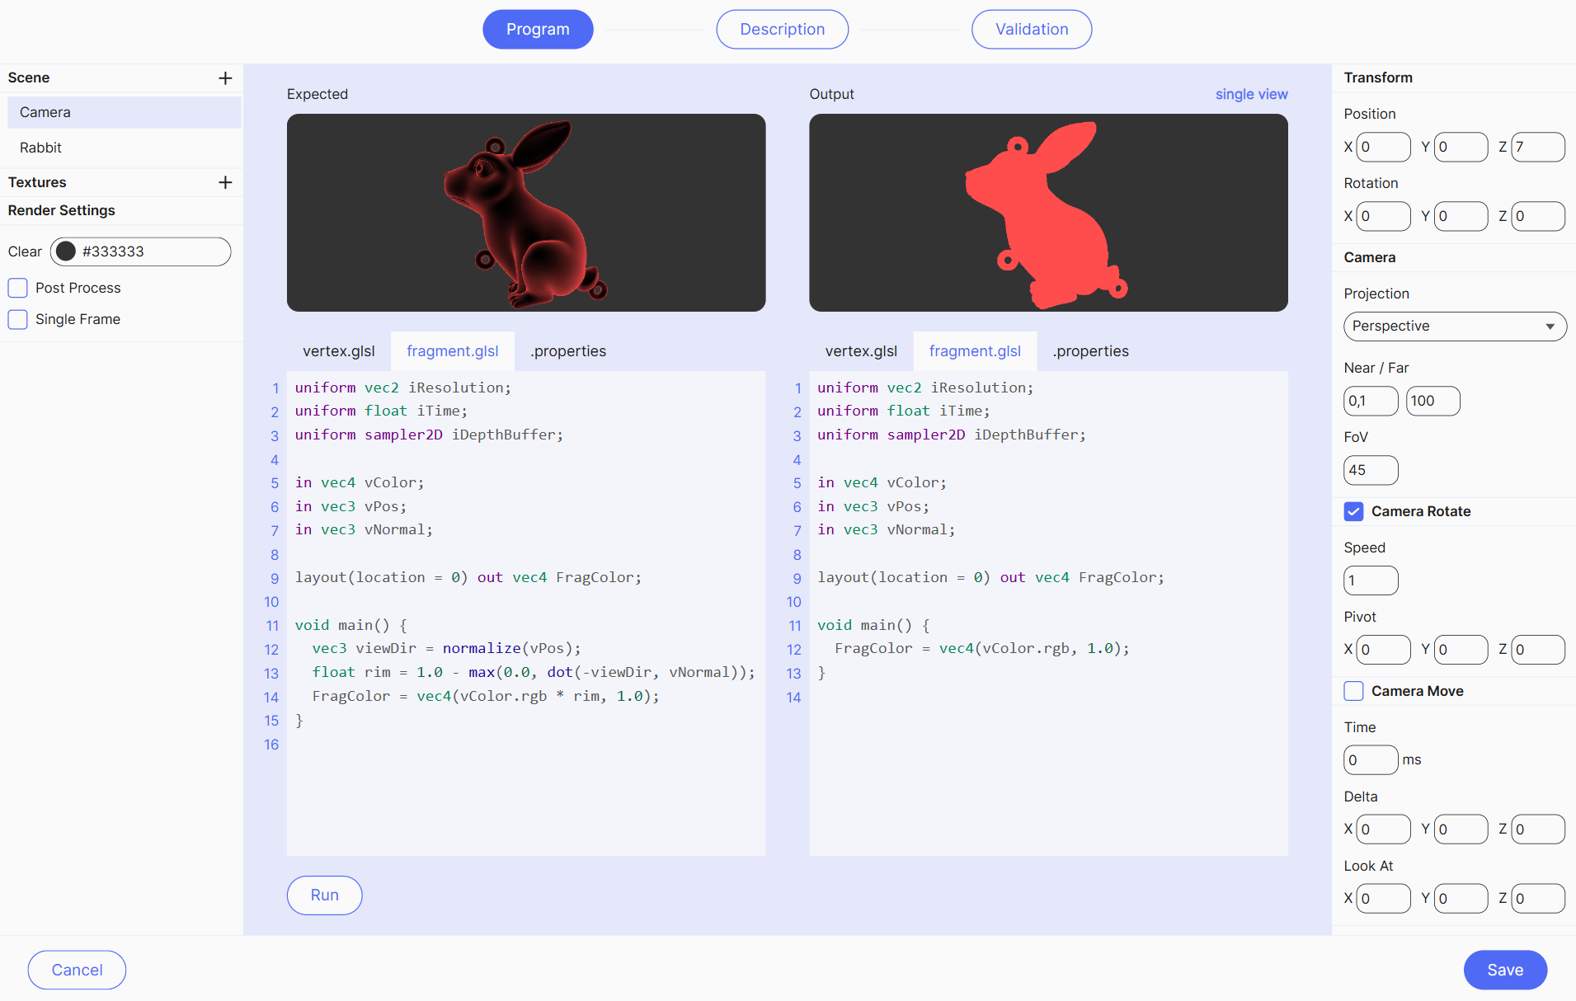This screenshot has width=1576, height=1001.
Task: Add a texture with Textures plus icon
Action: (x=225, y=182)
